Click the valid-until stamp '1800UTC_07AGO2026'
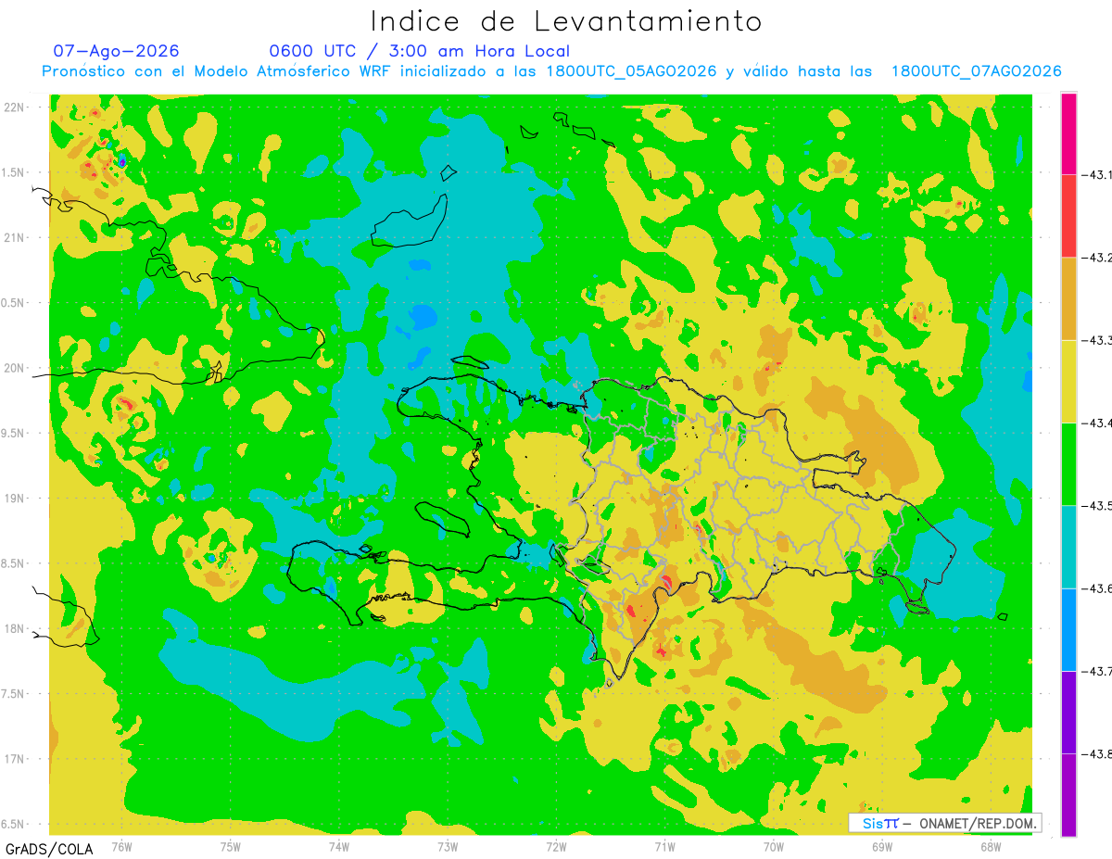Image resolution: width=1112 pixels, height=859 pixels. 976,71
